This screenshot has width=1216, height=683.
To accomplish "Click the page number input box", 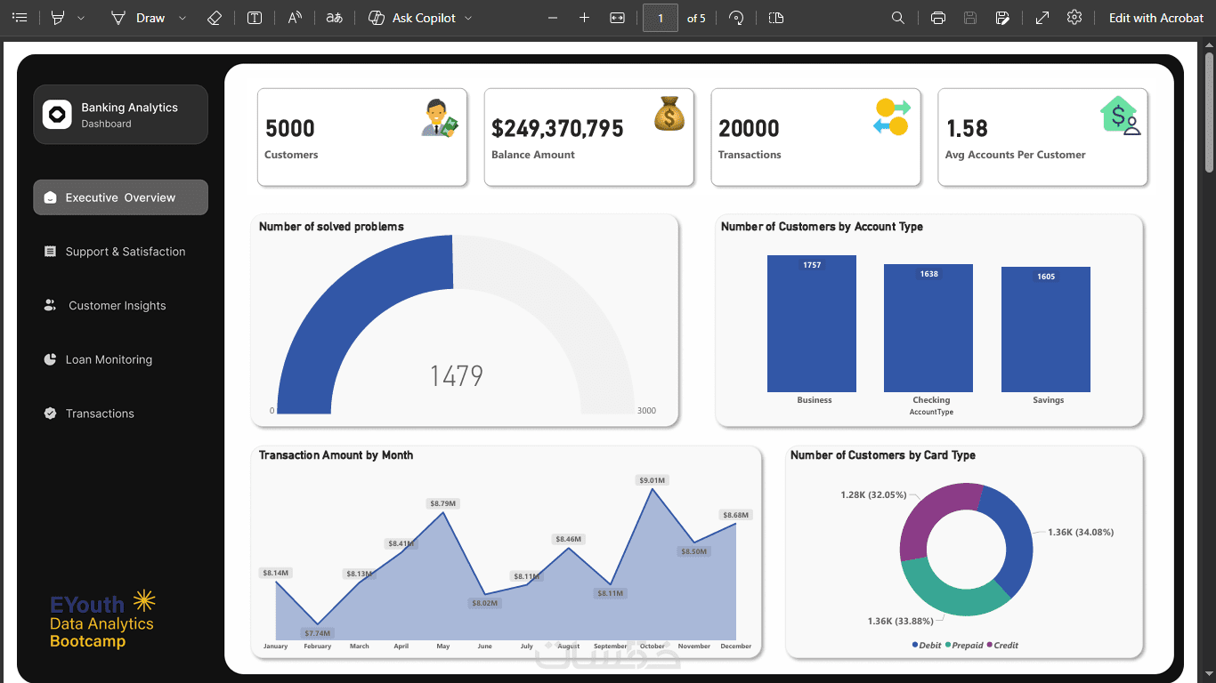I will click(661, 18).
